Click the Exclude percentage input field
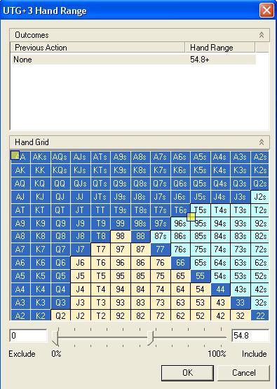 coord(28,336)
